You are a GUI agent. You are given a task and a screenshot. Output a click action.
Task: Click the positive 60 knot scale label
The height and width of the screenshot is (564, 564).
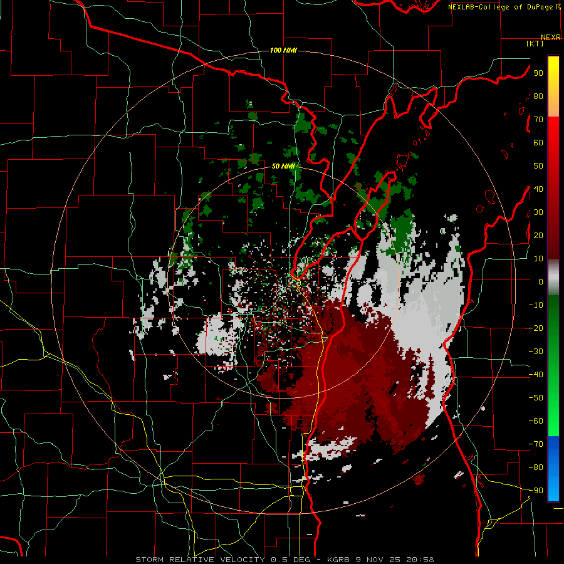538,143
